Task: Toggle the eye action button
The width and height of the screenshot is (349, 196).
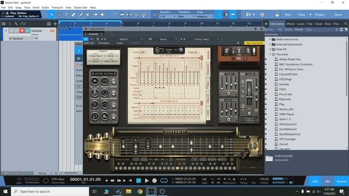Action: [x=105, y=104]
